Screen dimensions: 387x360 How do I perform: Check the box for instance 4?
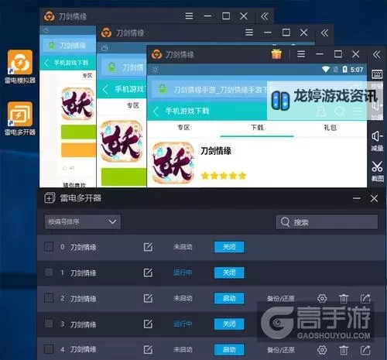coord(49,349)
